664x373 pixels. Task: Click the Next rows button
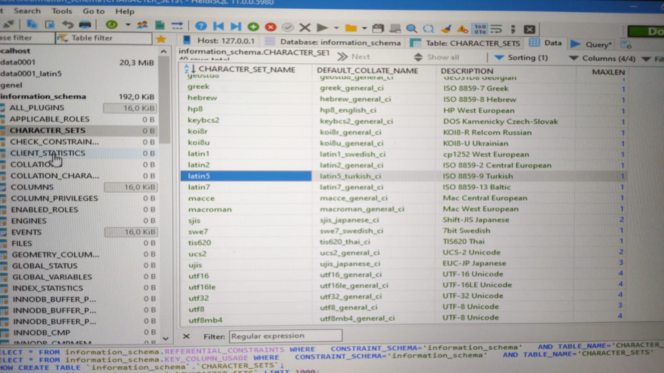tap(354, 56)
